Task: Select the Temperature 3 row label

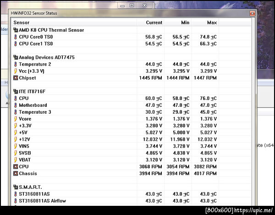Action: click(x=35, y=112)
